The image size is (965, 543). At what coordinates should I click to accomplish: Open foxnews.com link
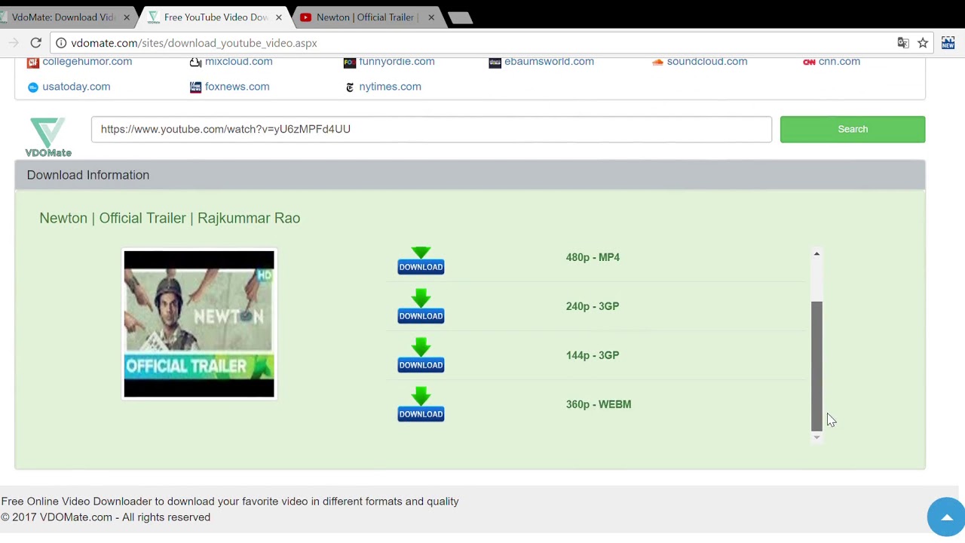coord(237,86)
